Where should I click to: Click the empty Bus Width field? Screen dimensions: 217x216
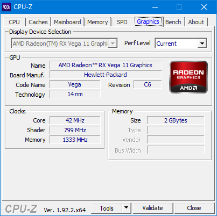click(x=176, y=150)
